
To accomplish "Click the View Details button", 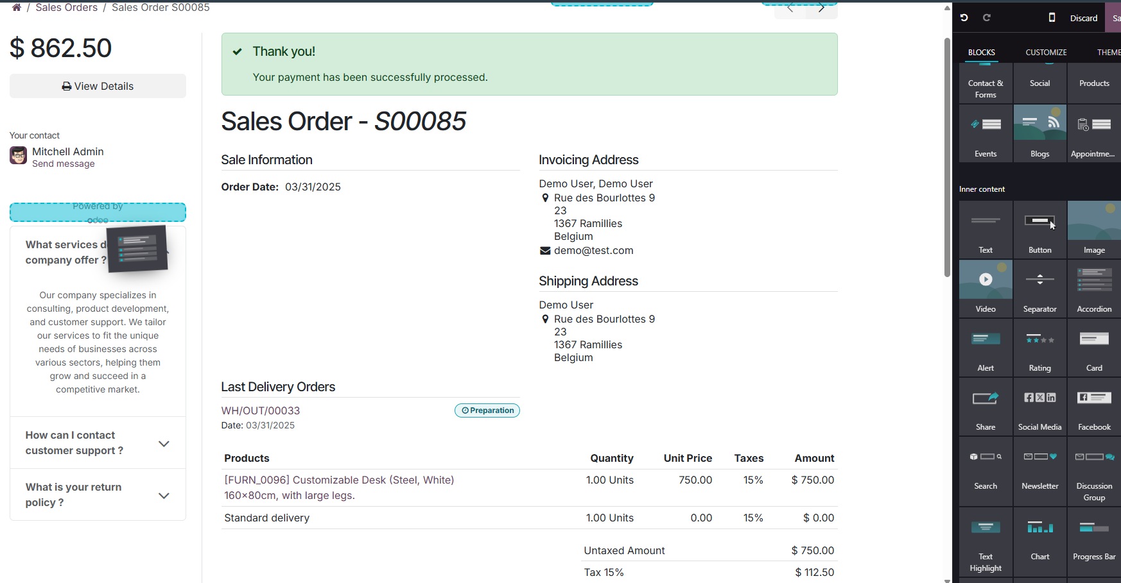I will click(98, 86).
